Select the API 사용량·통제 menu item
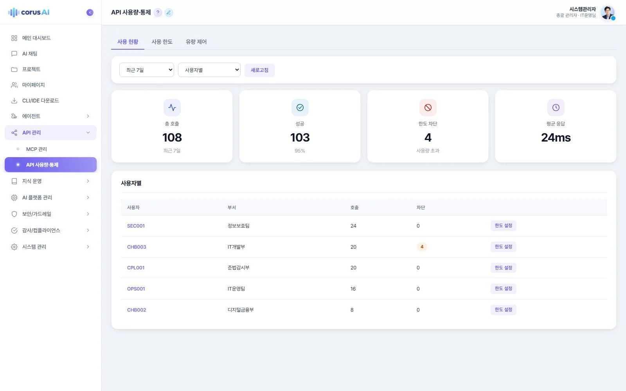Viewport: 626px width, 391px height. pos(50,165)
